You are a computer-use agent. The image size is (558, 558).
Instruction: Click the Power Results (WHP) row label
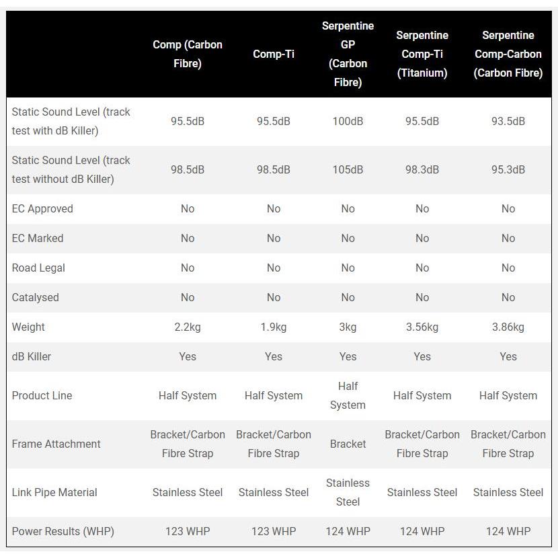click(63, 531)
